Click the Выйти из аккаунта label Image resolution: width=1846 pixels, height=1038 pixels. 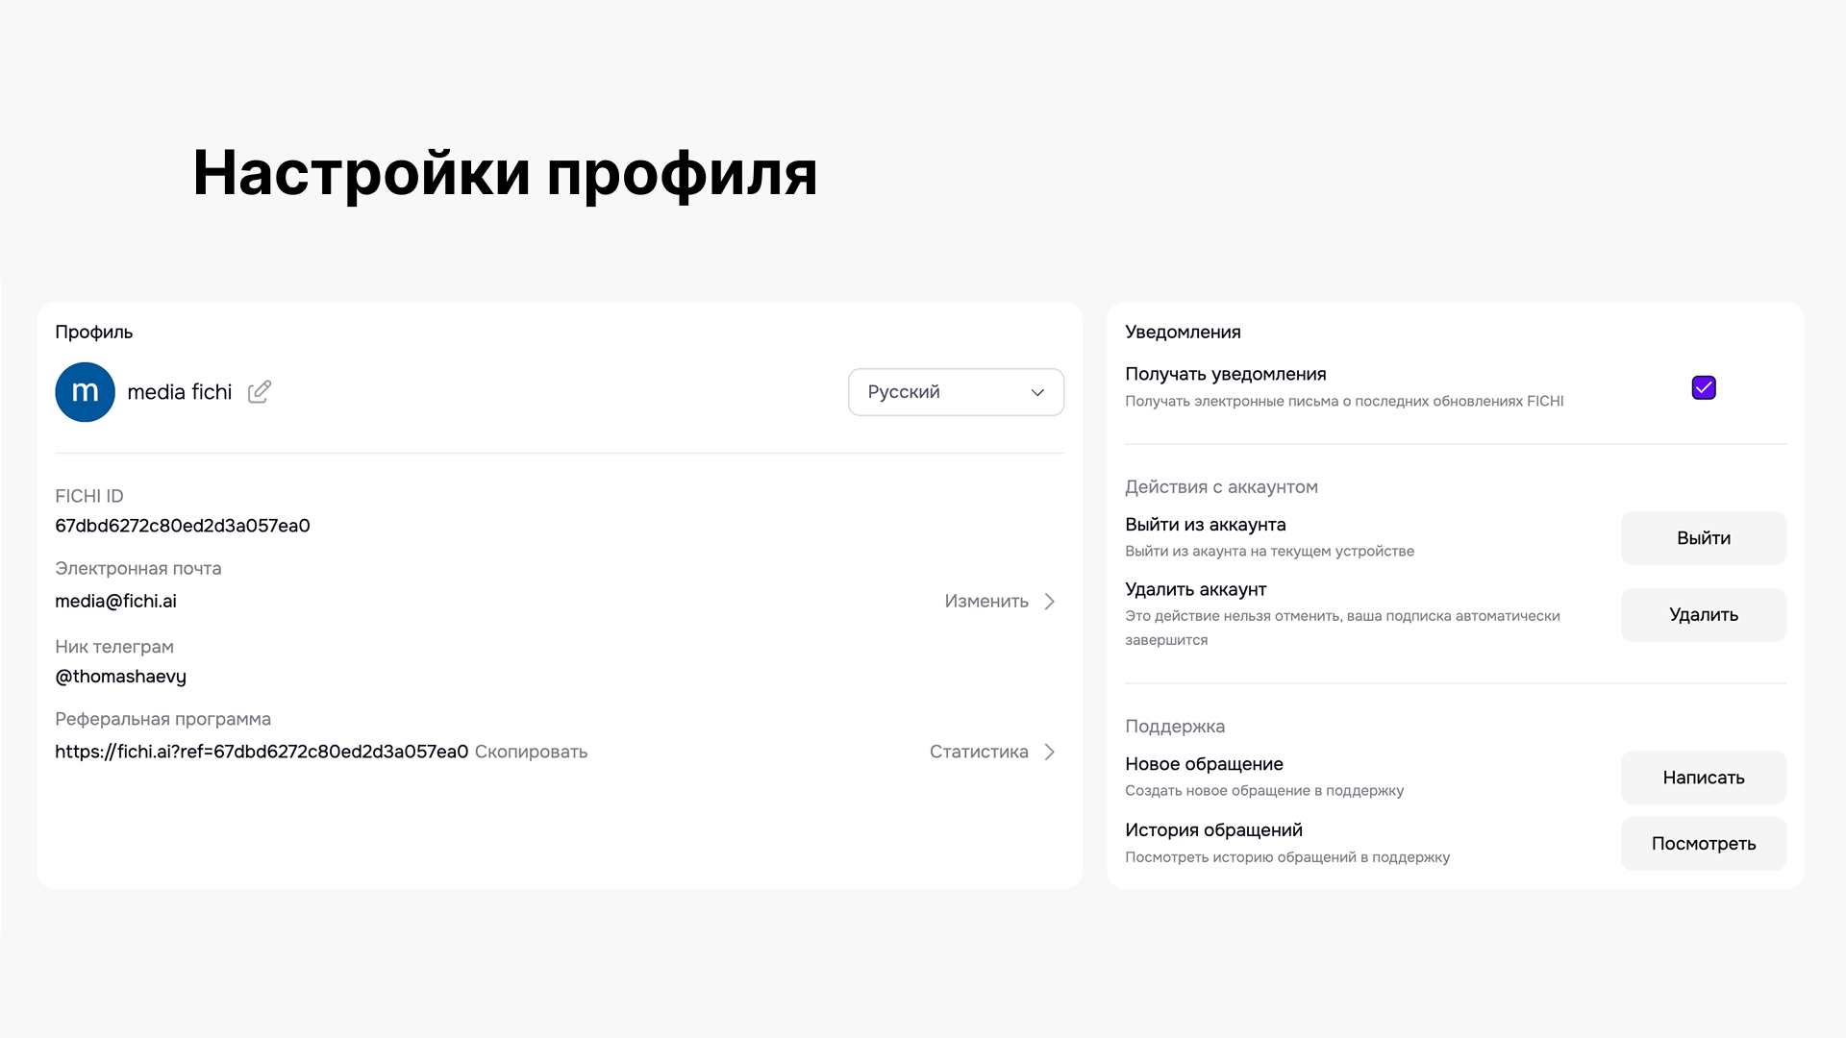point(1206,525)
